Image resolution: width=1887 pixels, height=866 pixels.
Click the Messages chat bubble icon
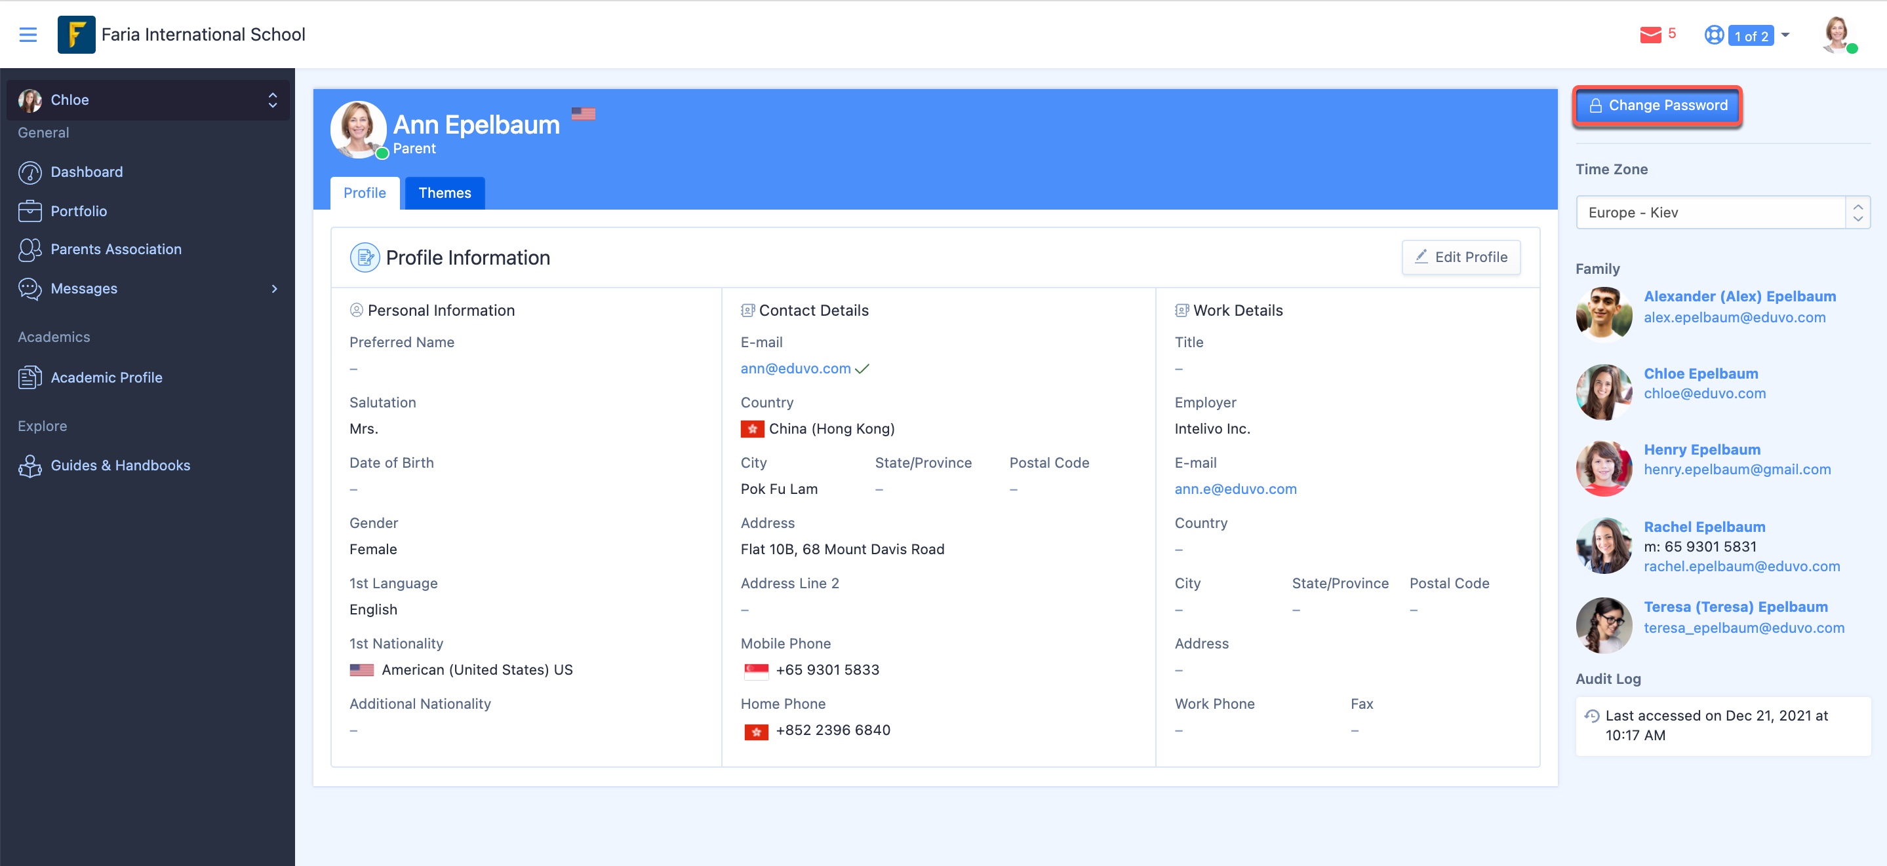pos(30,288)
